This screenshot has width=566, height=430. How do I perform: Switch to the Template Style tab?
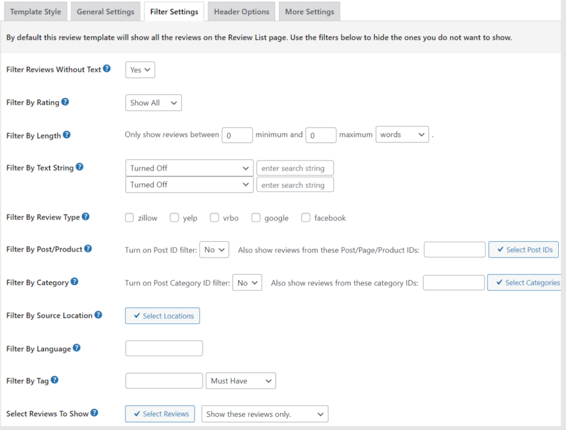(35, 12)
